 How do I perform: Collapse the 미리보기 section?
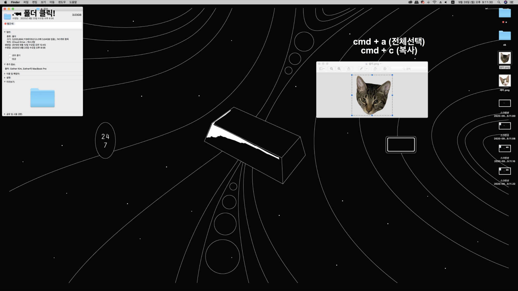(5, 82)
